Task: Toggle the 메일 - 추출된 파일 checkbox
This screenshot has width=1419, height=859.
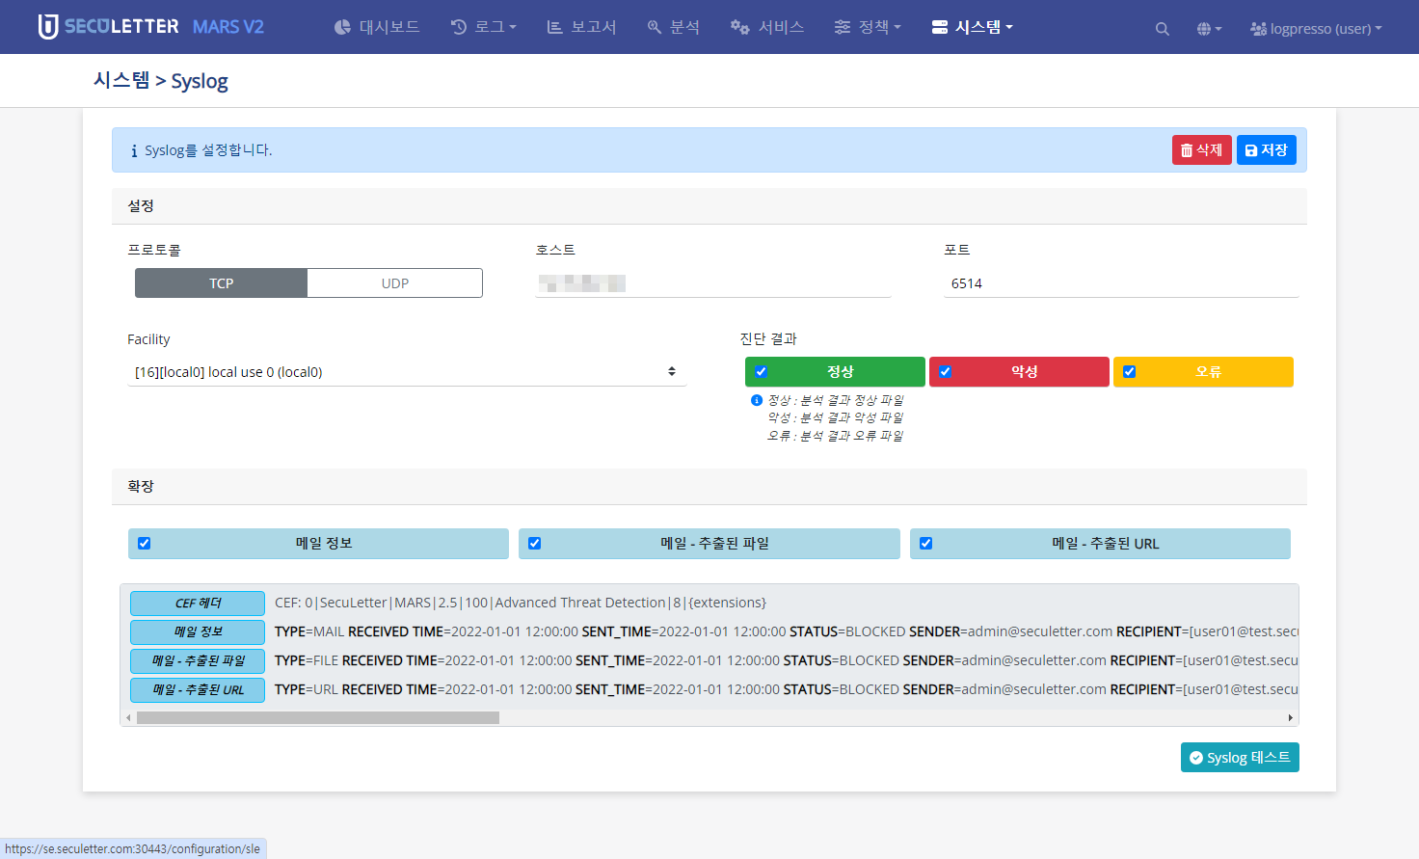Action: point(535,544)
